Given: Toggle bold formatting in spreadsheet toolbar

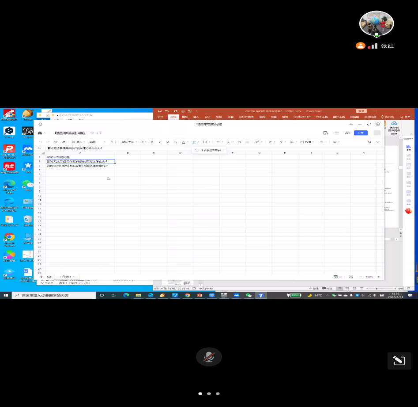Looking at the screenshot, I should (x=152, y=142).
